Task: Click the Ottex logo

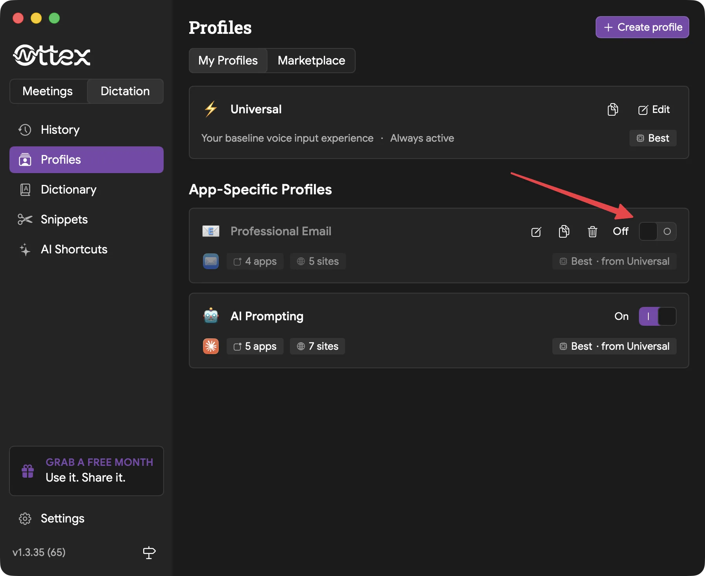Action: click(x=52, y=55)
